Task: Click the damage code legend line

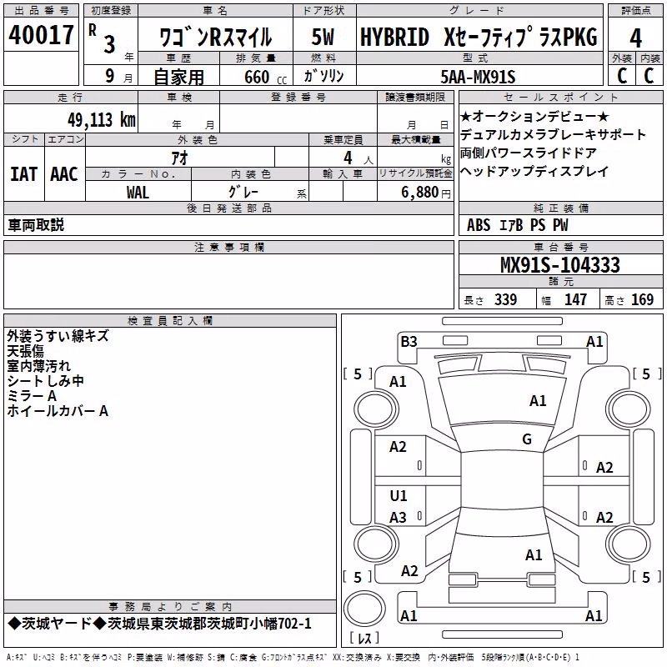Action: point(293,658)
